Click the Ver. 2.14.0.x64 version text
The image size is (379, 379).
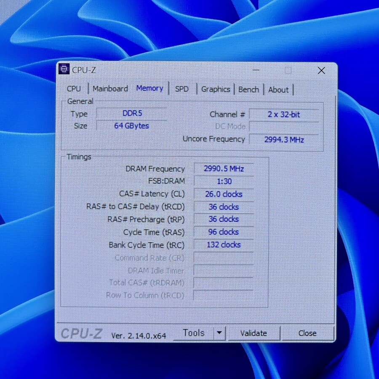click(x=139, y=336)
